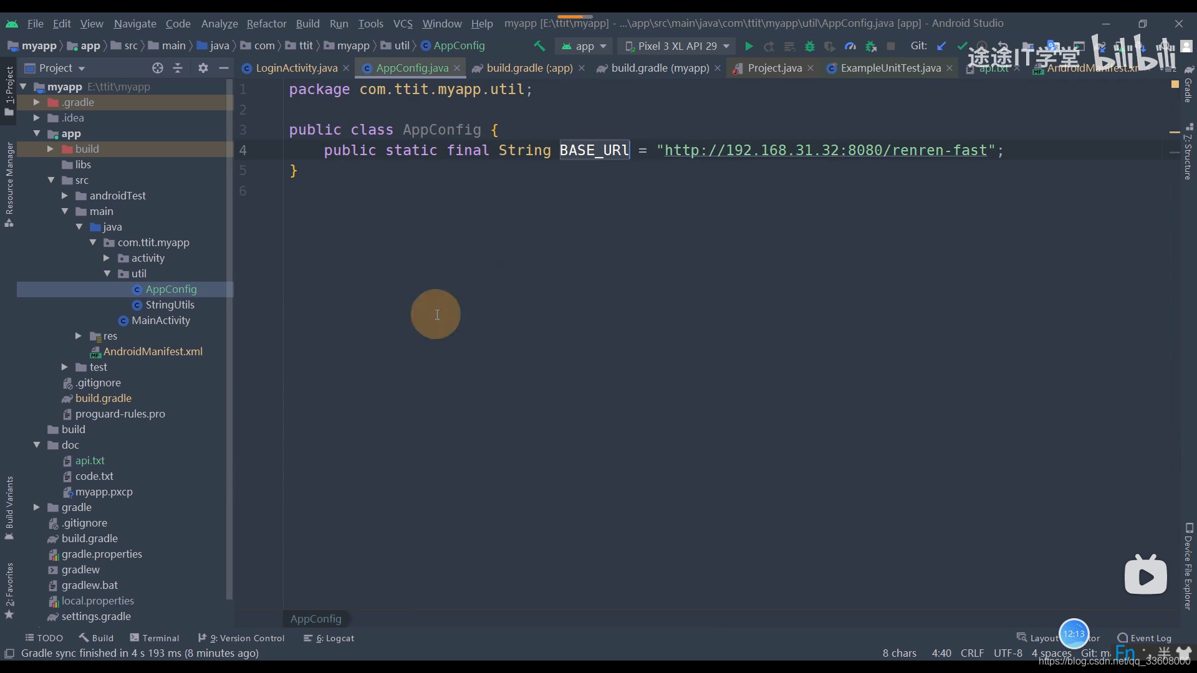1197x673 pixels.
Task: Open the VCS menu
Action: [403, 24]
